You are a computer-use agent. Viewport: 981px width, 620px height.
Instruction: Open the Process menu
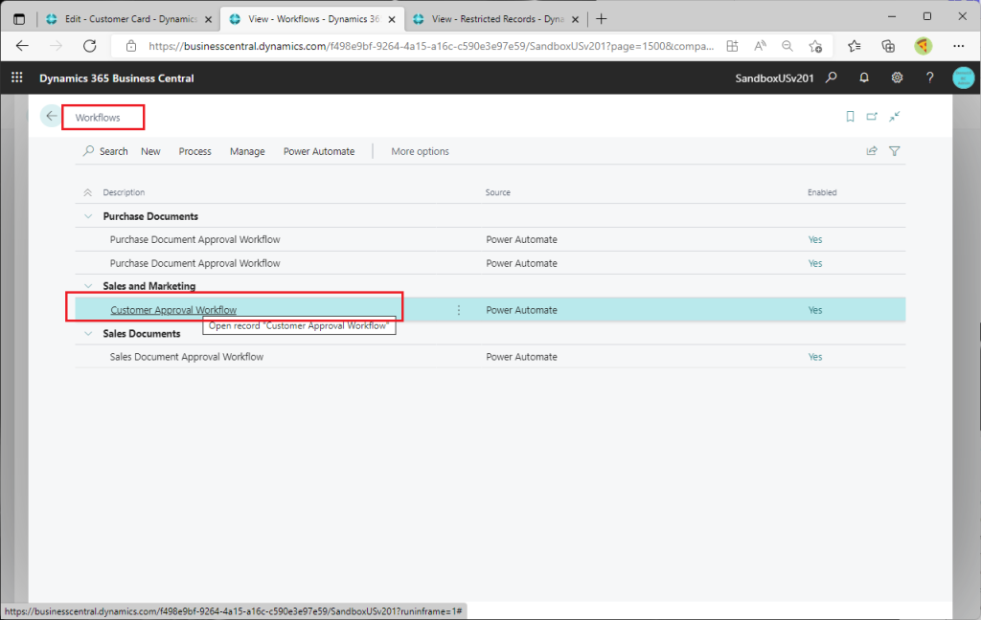(x=194, y=151)
